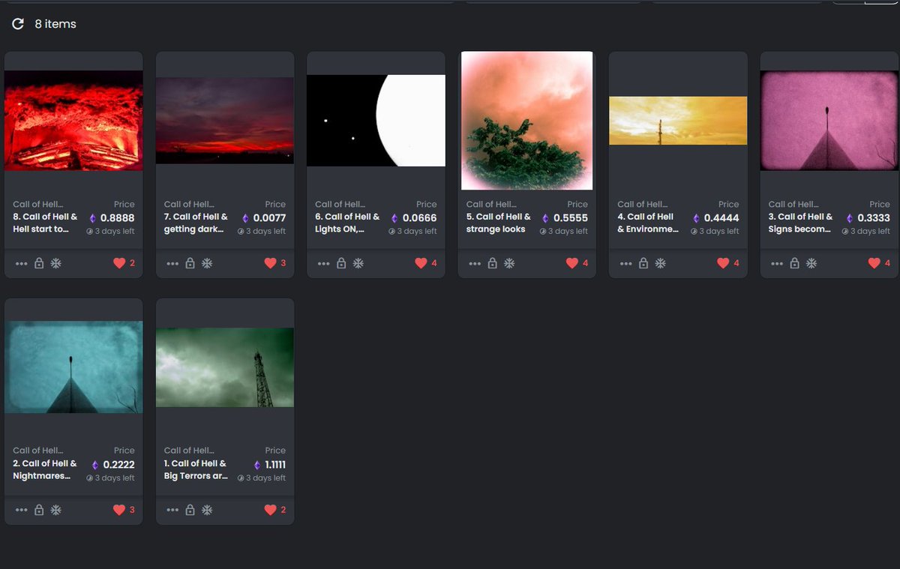Image resolution: width=900 pixels, height=569 pixels.
Task: Toggle the heart on card 7 getting dark
Action: (270, 263)
